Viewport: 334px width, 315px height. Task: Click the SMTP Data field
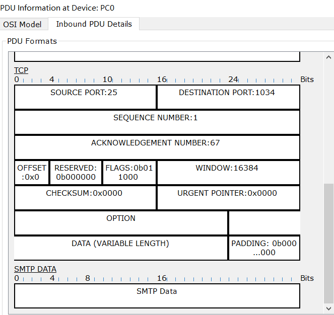(x=157, y=296)
